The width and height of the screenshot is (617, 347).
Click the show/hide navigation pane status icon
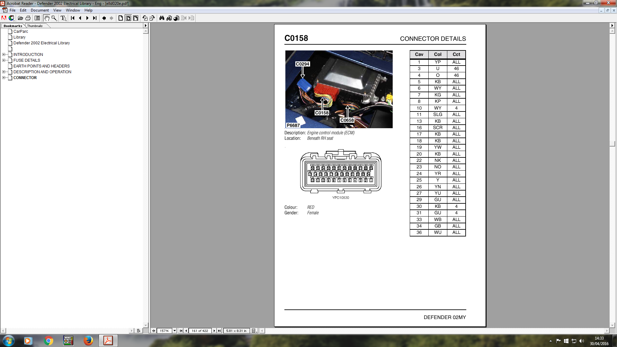coord(154,331)
